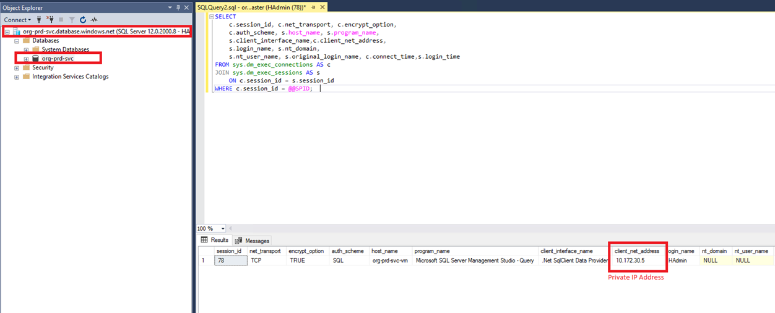The height and width of the screenshot is (313, 775).
Task: Collapse the SELECT statement outline toggle
Action: tap(211, 17)
